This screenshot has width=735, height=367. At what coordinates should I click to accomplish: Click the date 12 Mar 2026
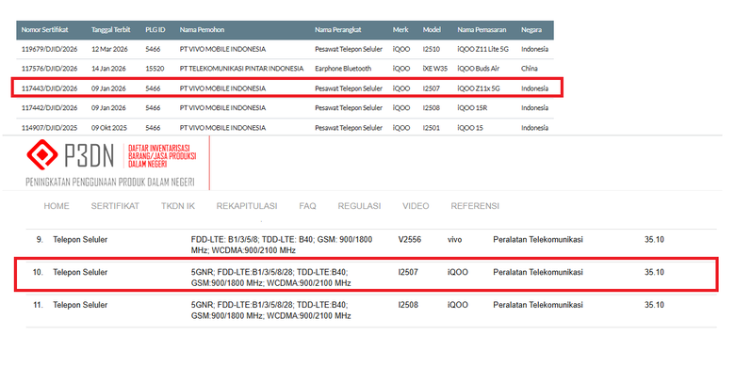pos(109,49)
